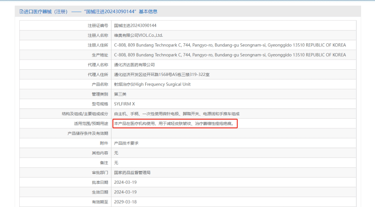Click the 代理人住所 address text

(x=162, y=75)
